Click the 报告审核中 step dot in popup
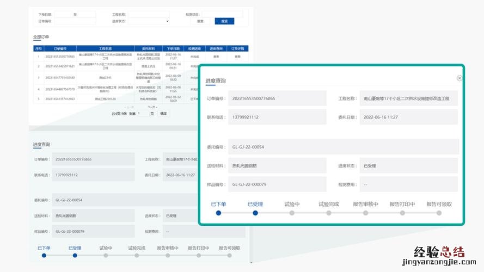Viewport: 484px width, 272px height. click(x=365, y=213)
